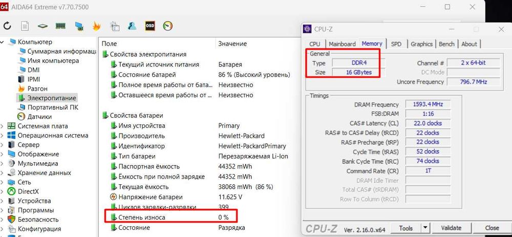This screenshot has width=512, height=237.
Task: Switch to Graphics tab in CPU-Z
Action: (x=421, y=44)
